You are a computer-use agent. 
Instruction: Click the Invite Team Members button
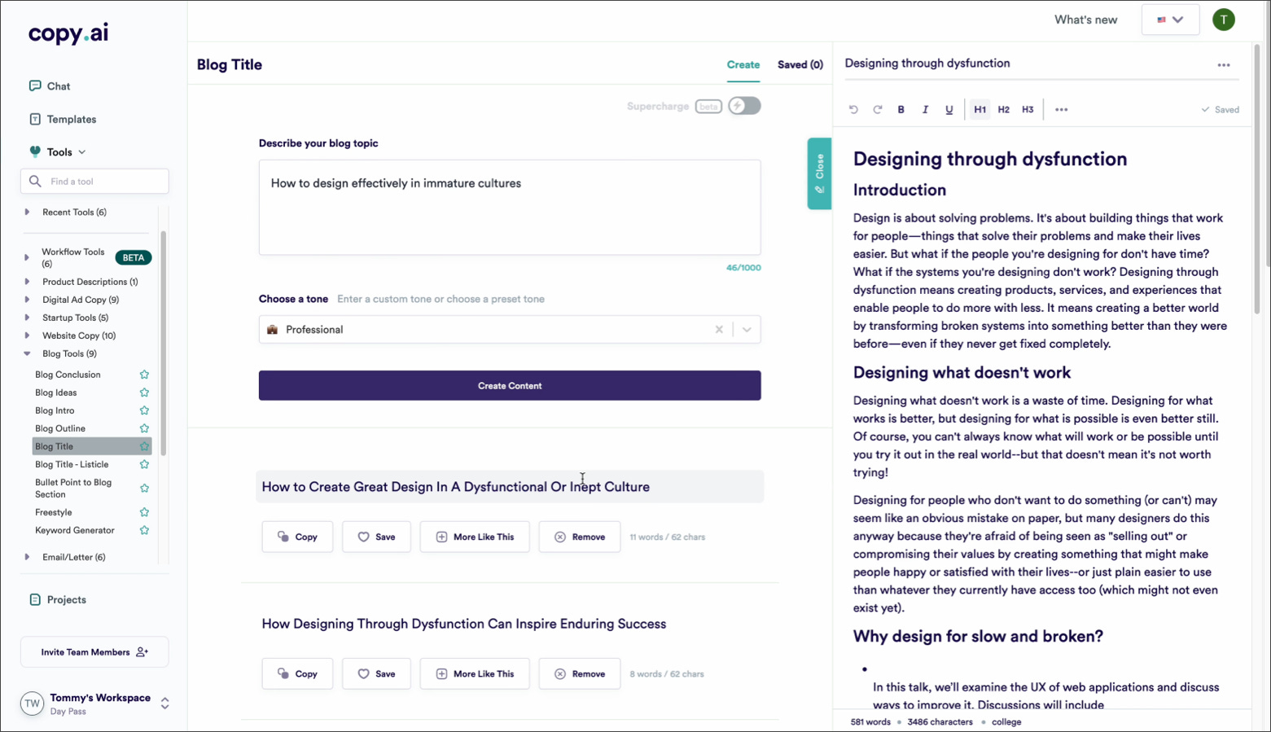[94, 651]
